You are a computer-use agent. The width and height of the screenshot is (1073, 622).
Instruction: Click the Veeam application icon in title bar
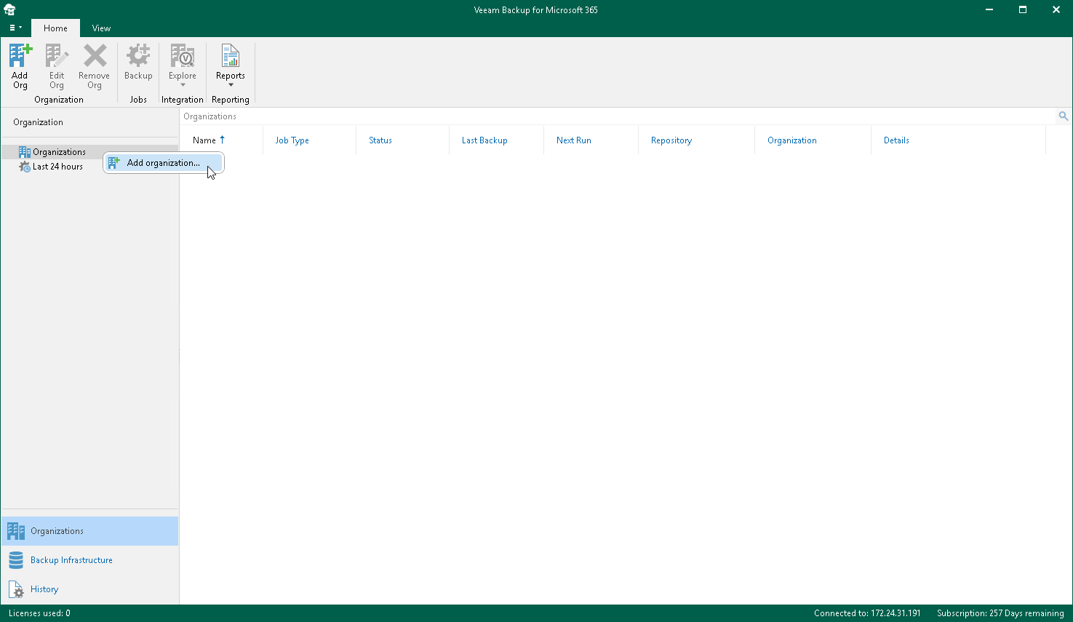coord(9,10)
